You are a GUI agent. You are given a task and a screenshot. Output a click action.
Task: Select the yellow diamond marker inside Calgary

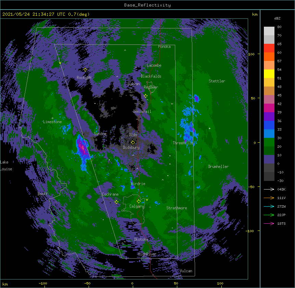click(139, 201)
